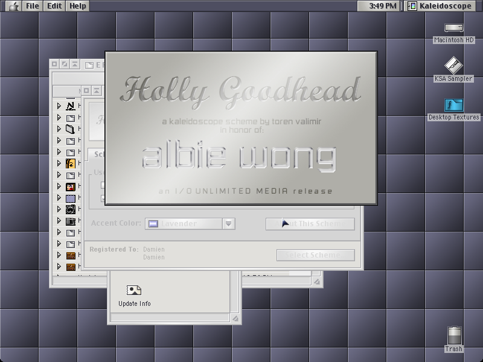Click the lavender accent color swatch

point(153,224)
